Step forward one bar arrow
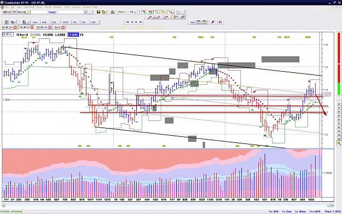 pyautogui.click(x=136, y=22)
